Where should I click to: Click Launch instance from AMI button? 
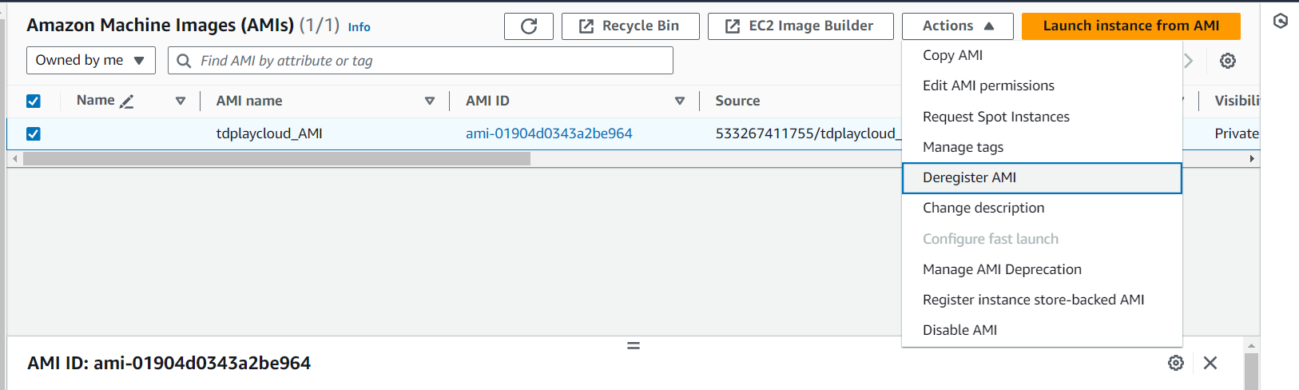coord(1130,26)
